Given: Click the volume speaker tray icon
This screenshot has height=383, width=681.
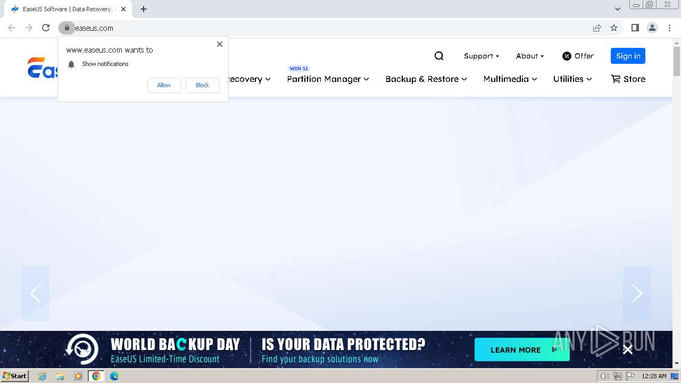Looking at the screenshot, I should pos(604,376).
